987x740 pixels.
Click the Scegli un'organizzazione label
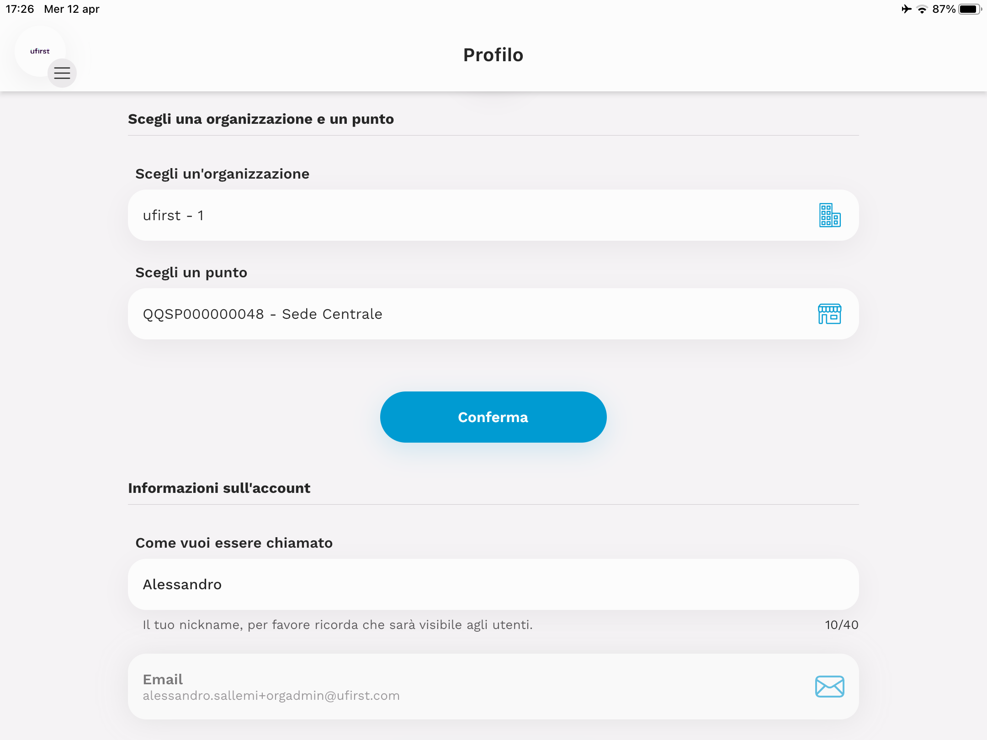[x=223, y=174]
